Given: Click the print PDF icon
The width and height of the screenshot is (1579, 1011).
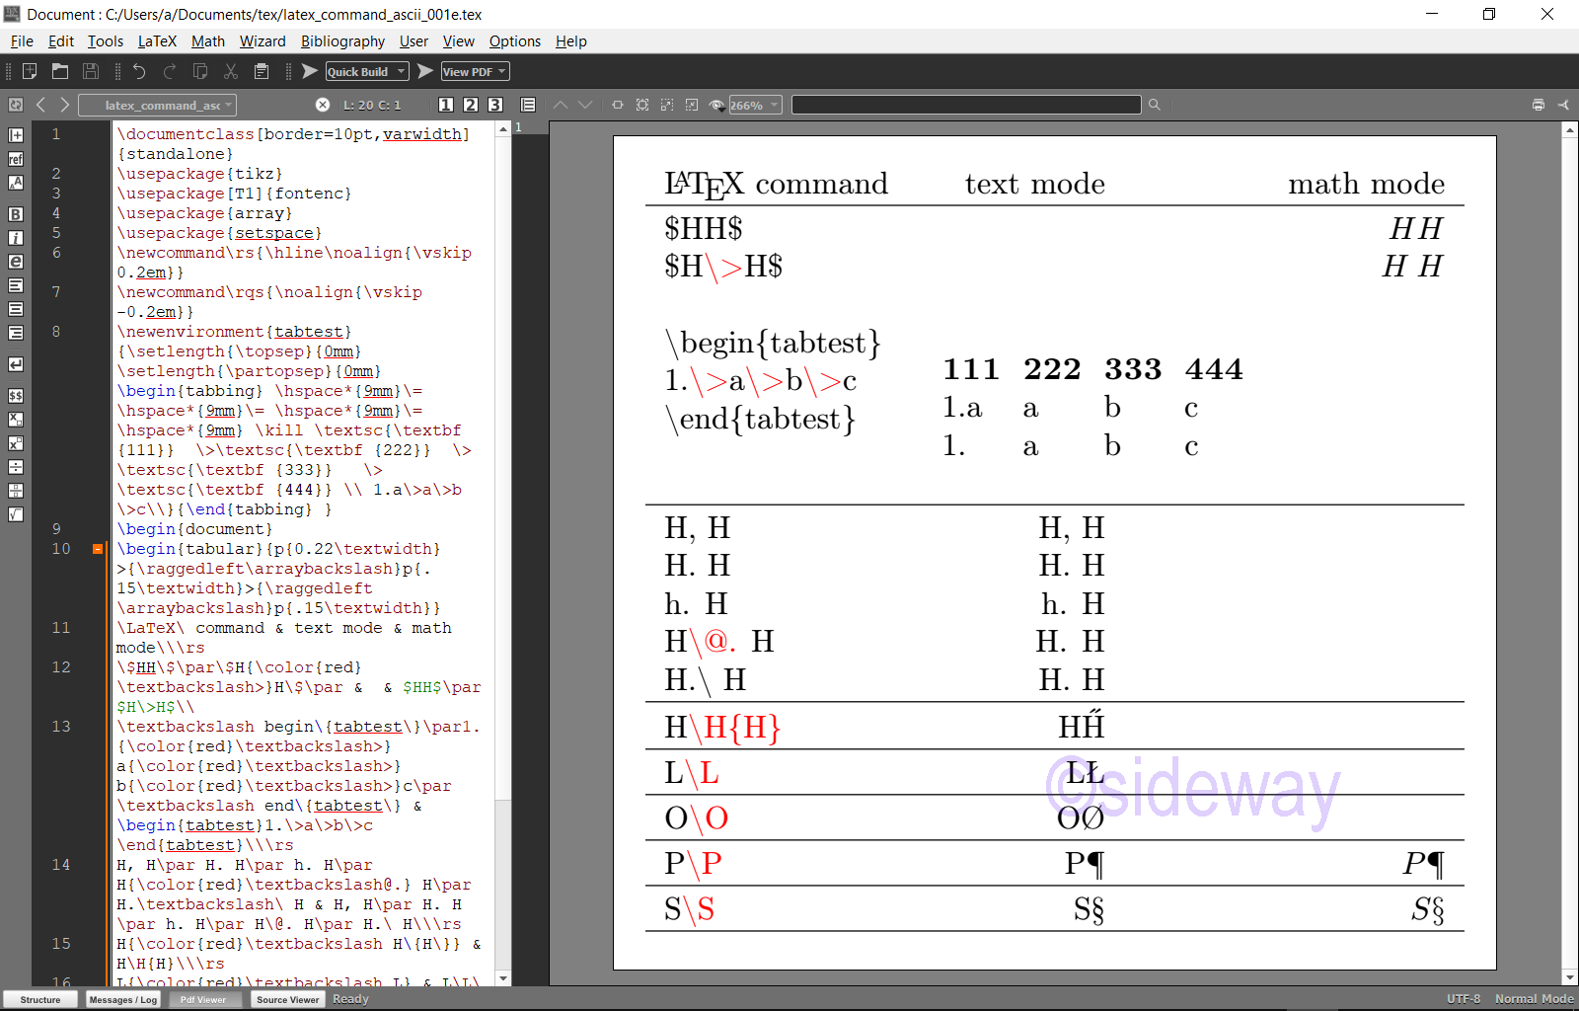Looking at the screenshot, I should 1538,105.
